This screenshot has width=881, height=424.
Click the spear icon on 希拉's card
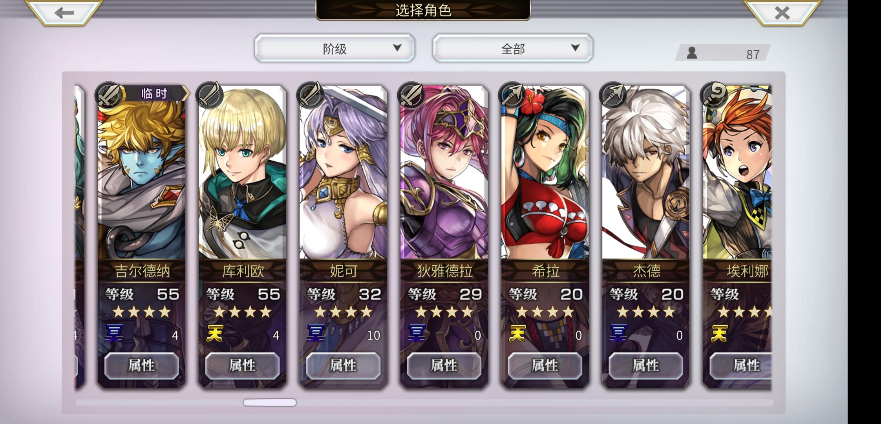point(512,95)
